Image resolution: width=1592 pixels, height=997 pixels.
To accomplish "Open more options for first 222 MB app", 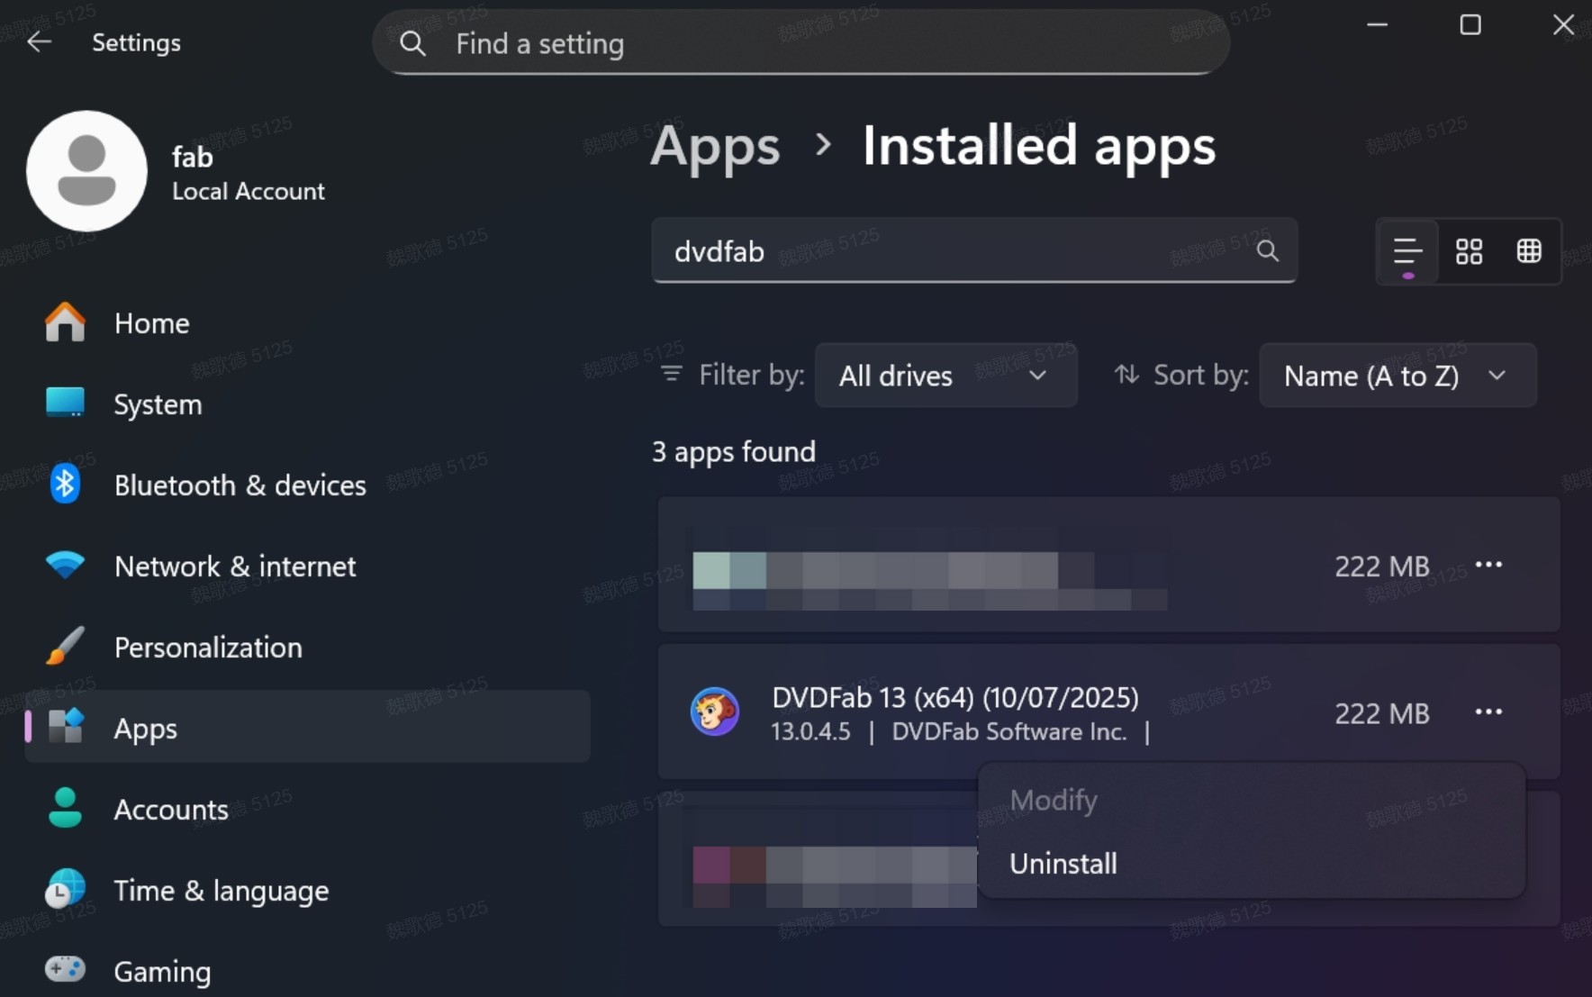I will point(1488,565).
